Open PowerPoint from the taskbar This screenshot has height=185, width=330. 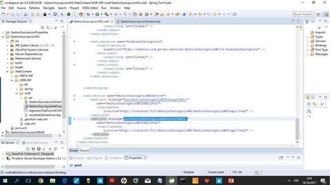click(x=231, y=180)
